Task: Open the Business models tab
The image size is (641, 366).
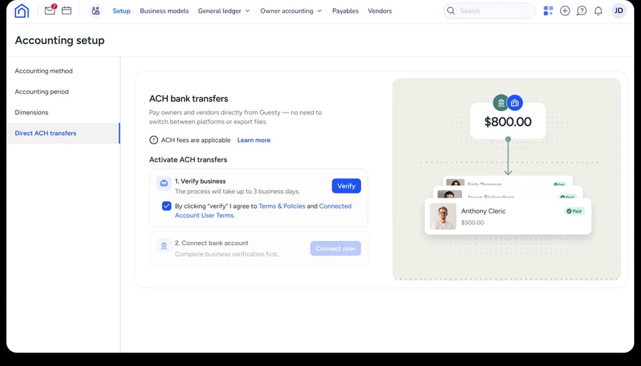Action: pos(164,11)
